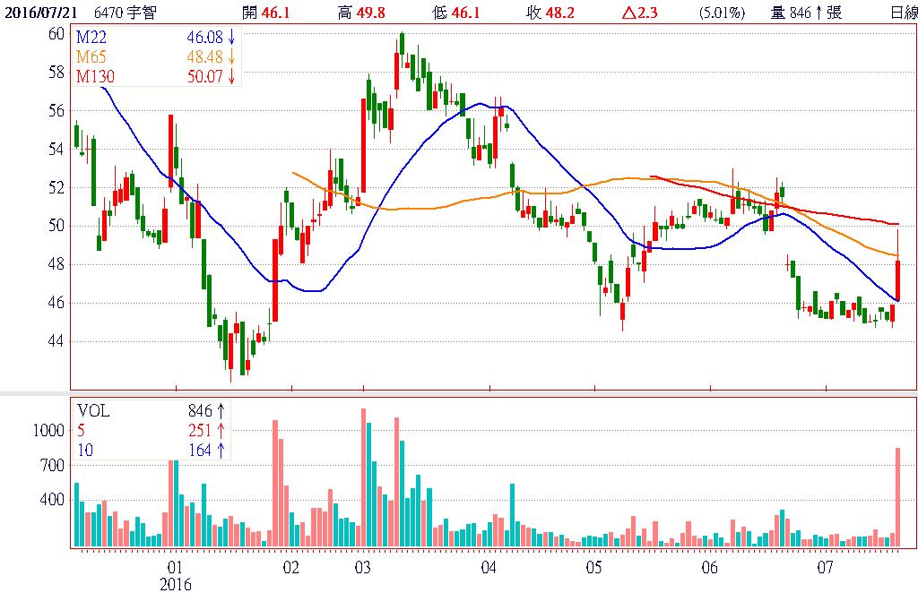Click the 03 month marker on time axis

[363, 568]
